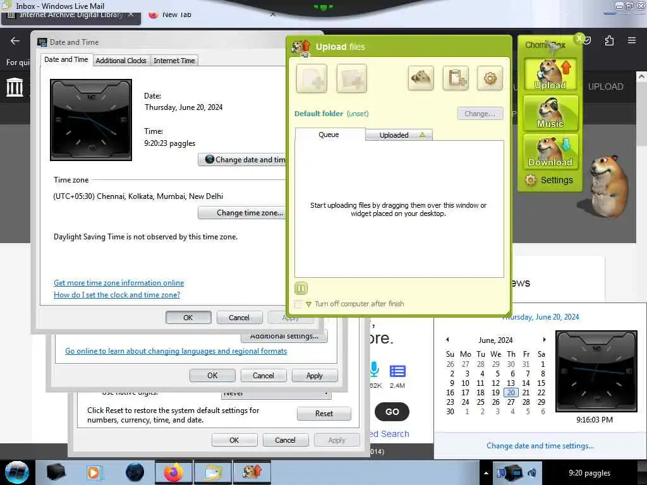
Task: Switch to the New Tab browser tab
Action: 177,15
